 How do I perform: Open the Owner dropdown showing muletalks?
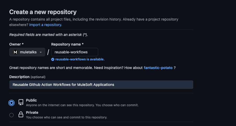[27, 52]
